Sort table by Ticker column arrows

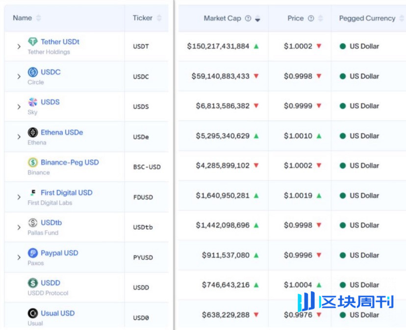(159, 18)
